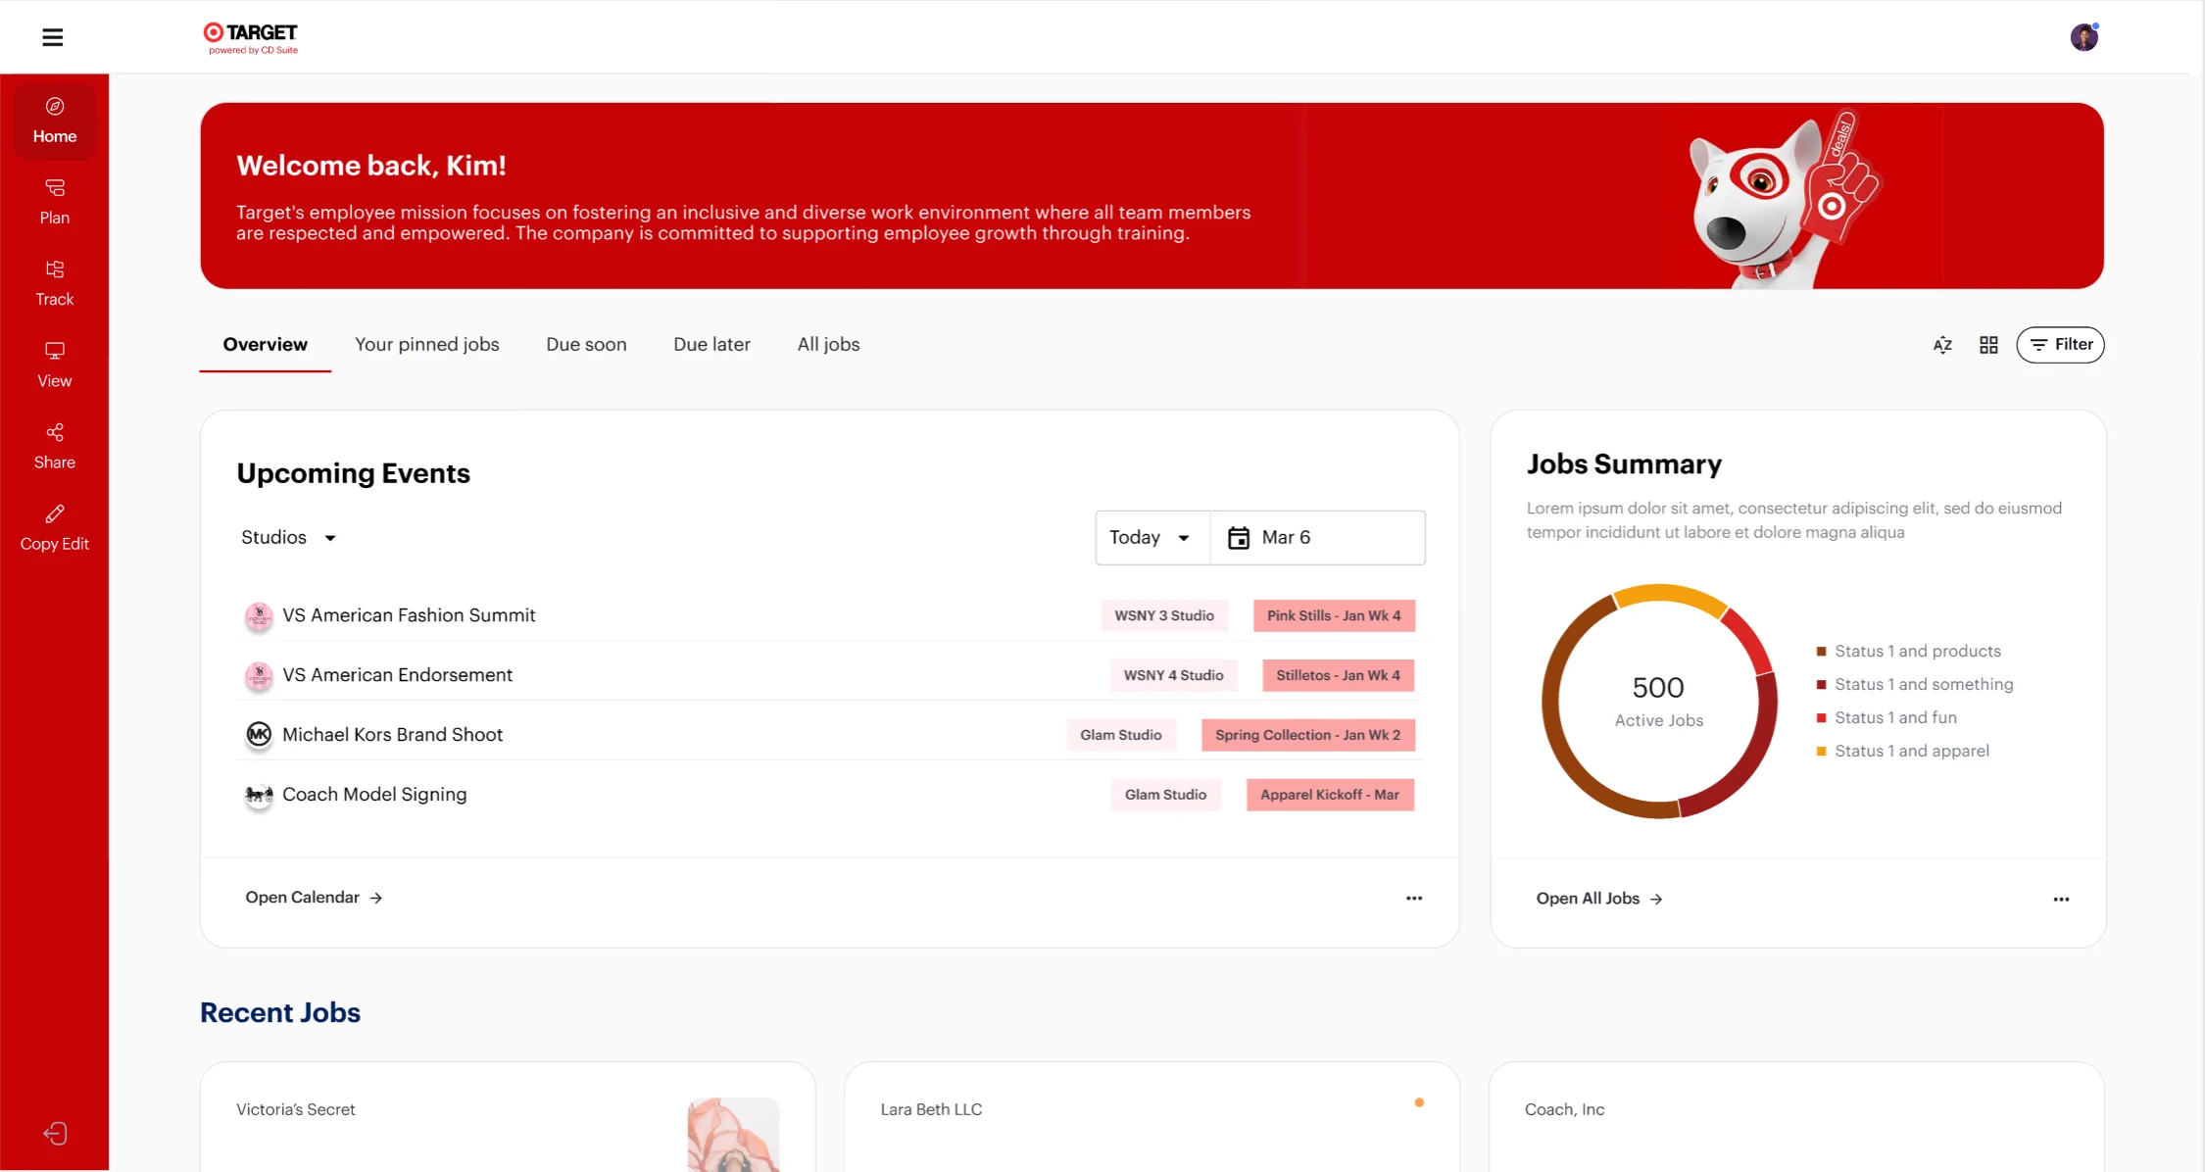Image resolution: width=2205 pixels, height=1172 pixels.
Task: Select the Overview tab
Action: coord(265,345)
